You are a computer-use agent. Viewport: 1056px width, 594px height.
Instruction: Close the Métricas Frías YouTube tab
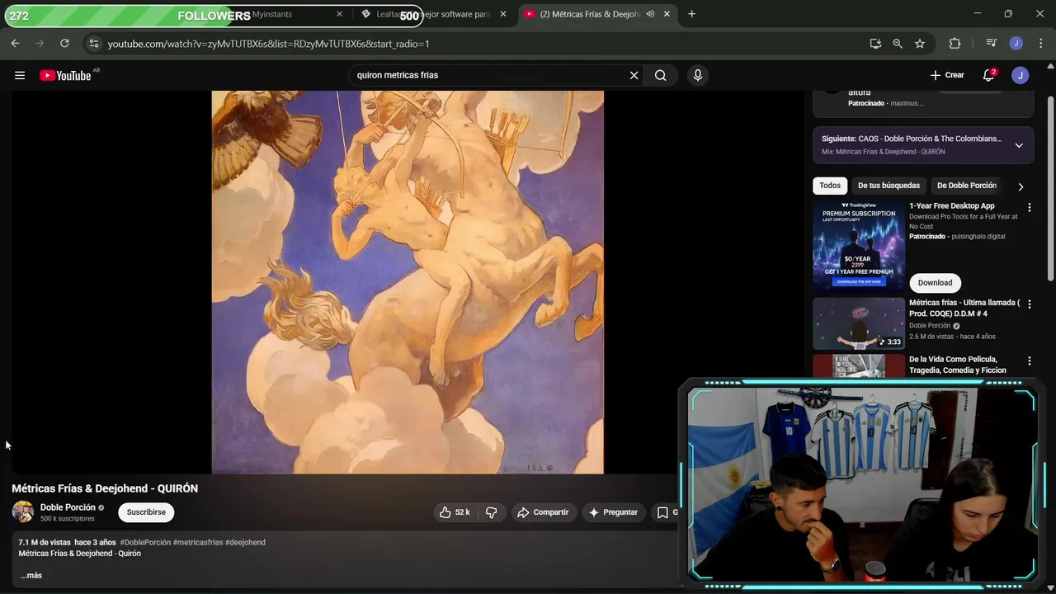(x=667, y=14)
